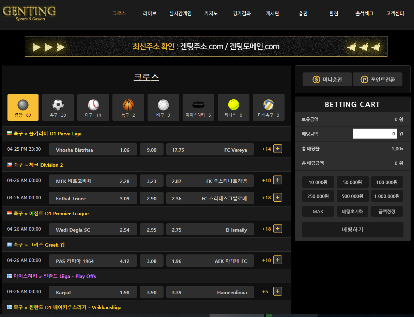The height and width of the screenshot is (317, 414).
Task: Filter by 테니스 tennis ball icon
Action: (233, 105)
